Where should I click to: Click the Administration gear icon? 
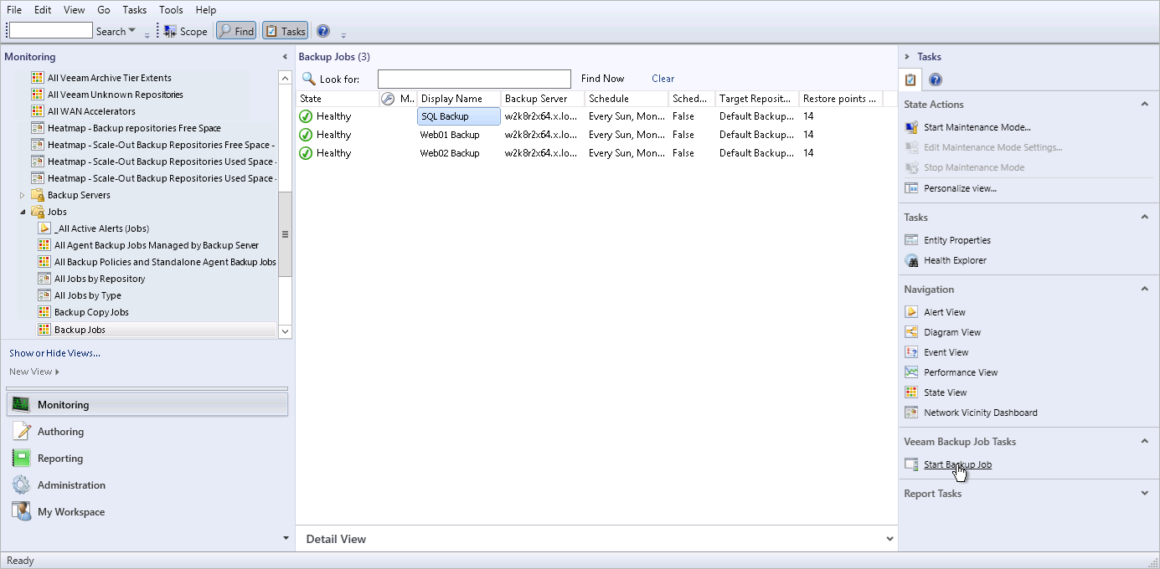coord(22,485)
